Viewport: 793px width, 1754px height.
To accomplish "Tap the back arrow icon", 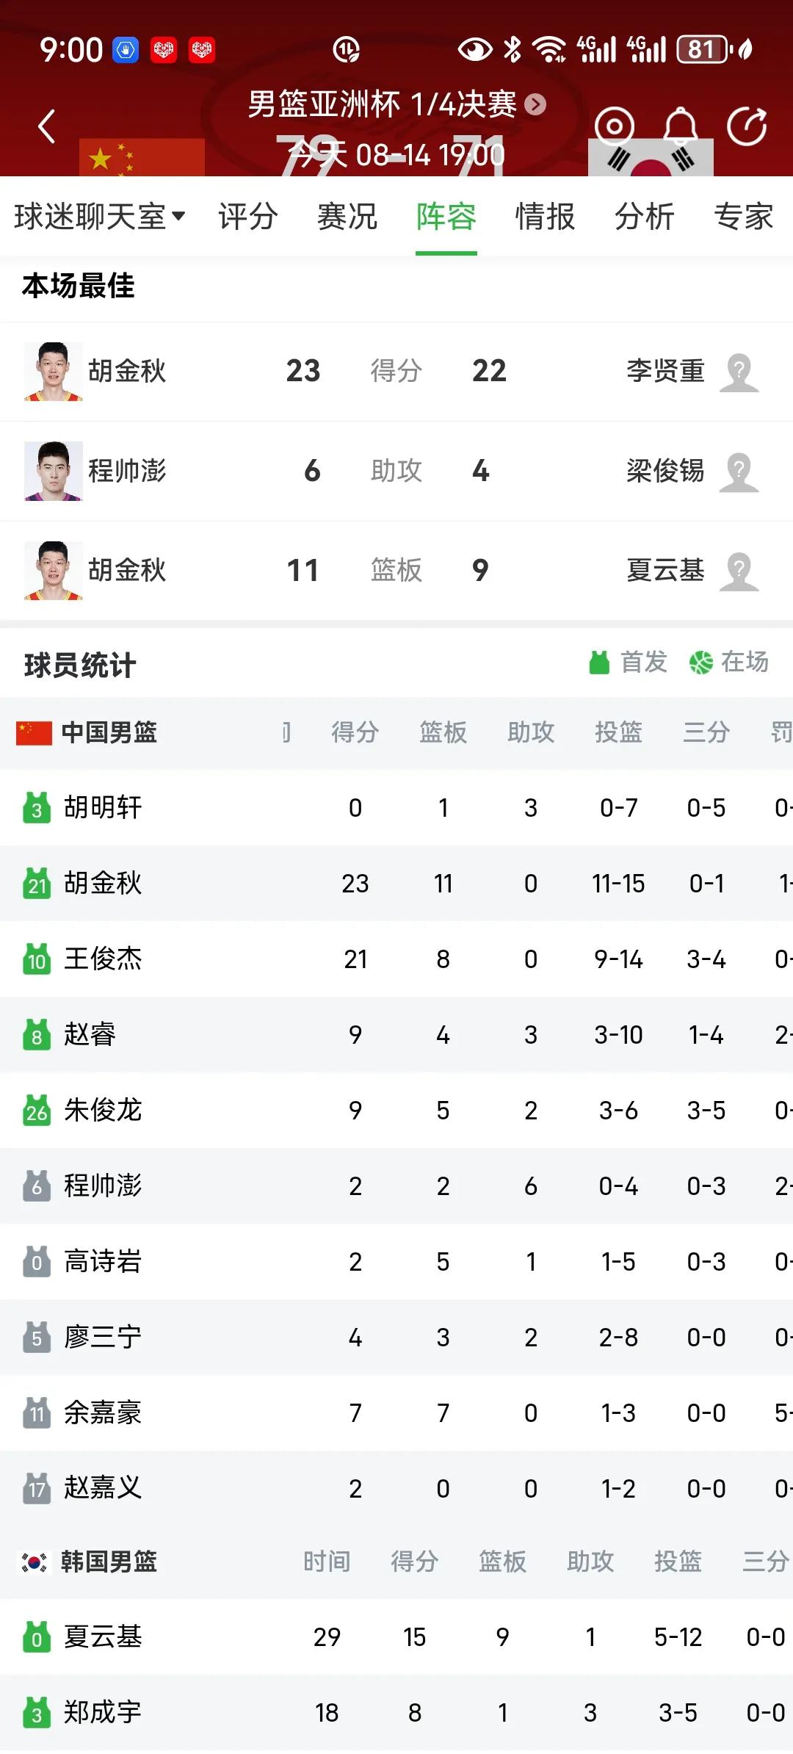I will [x=47, y=126].
